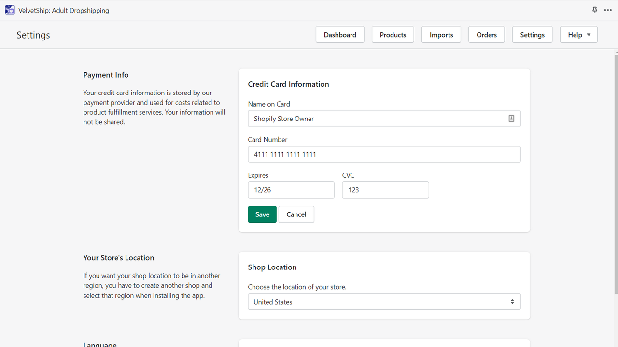
Task: Cancel the payment info changes
Action: (x=296, y=214)
